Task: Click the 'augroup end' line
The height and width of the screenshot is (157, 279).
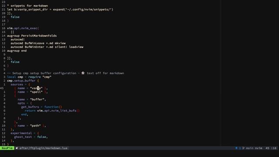Action: tap(17, 51)
